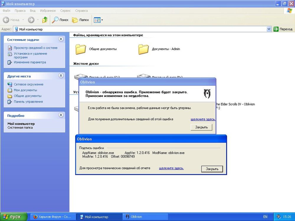This screenshot has height=221, width=295.
Task: Close the upper Oblivion error dialog with Закрыть
Action: 201,127
